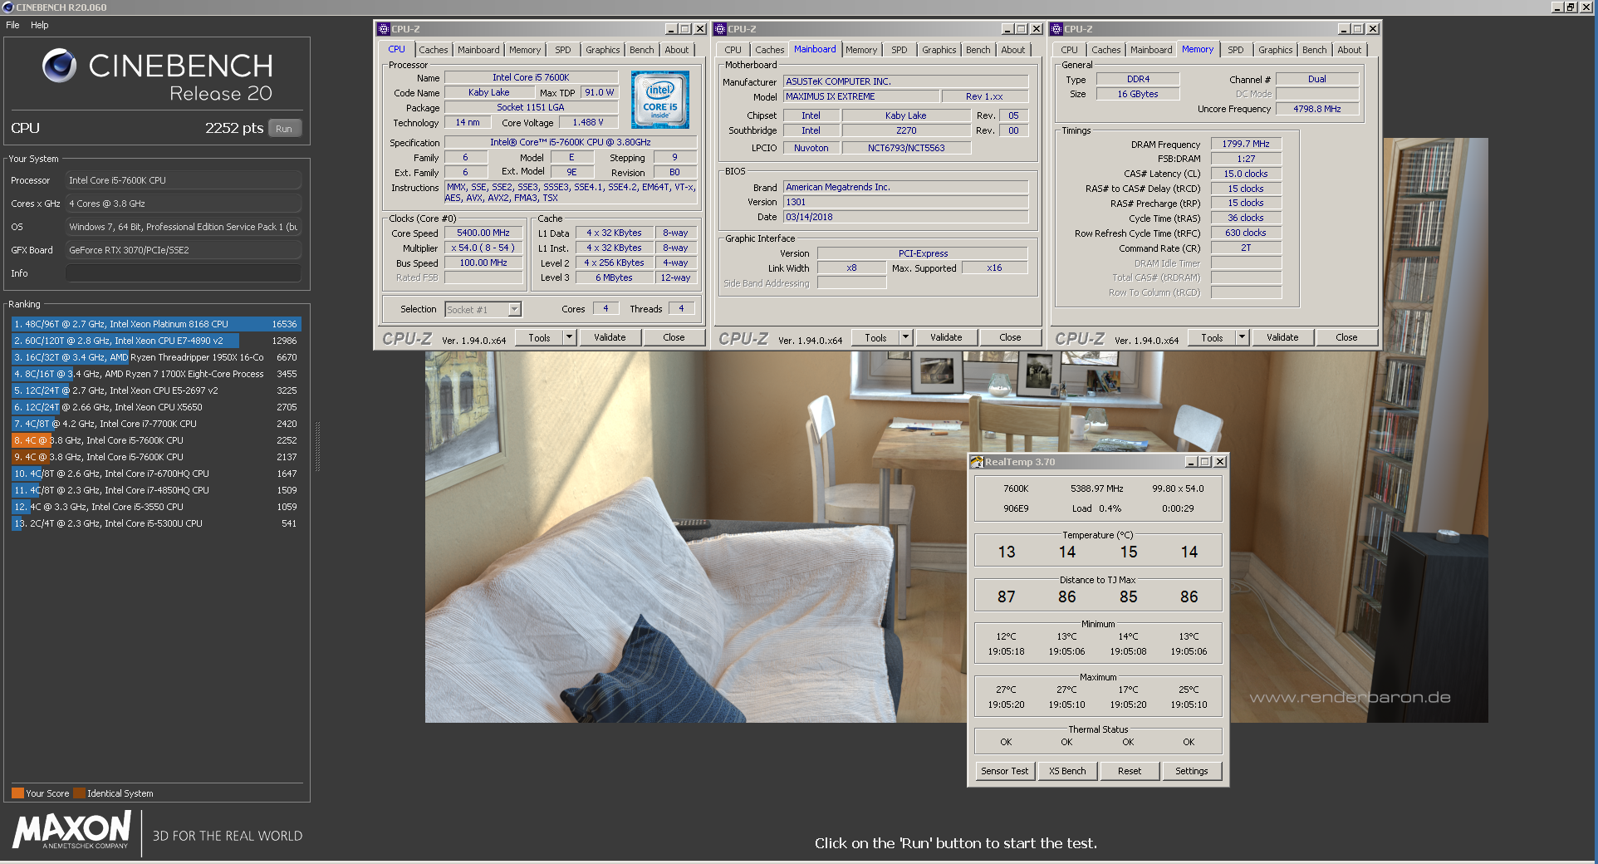Click Reset button in RealTemp
Image resolution: width=1598 pixels, height=864 pixels.
coord(1130,771)
